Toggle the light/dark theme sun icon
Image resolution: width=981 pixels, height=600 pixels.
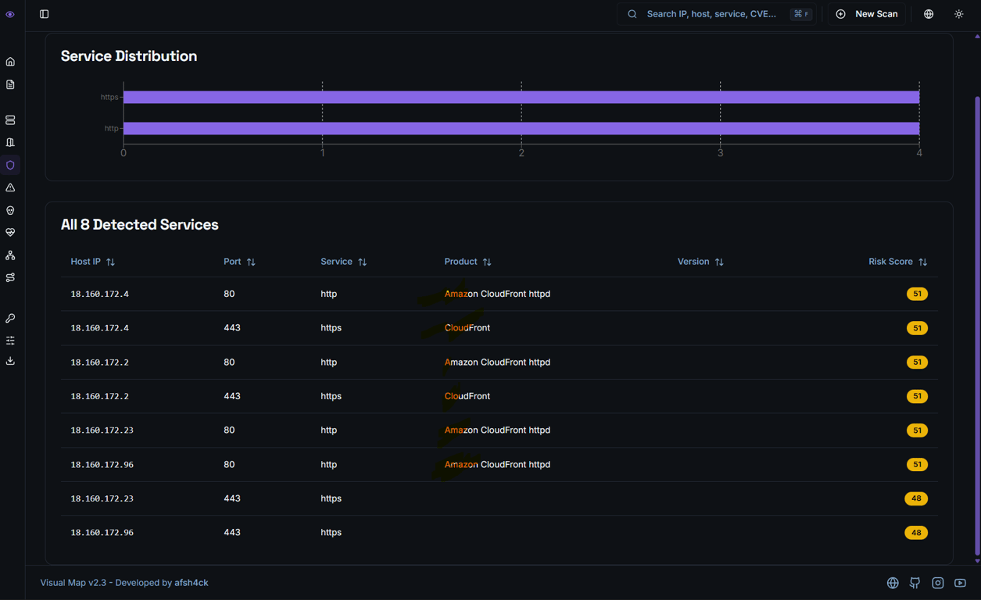tap(959, 13)
